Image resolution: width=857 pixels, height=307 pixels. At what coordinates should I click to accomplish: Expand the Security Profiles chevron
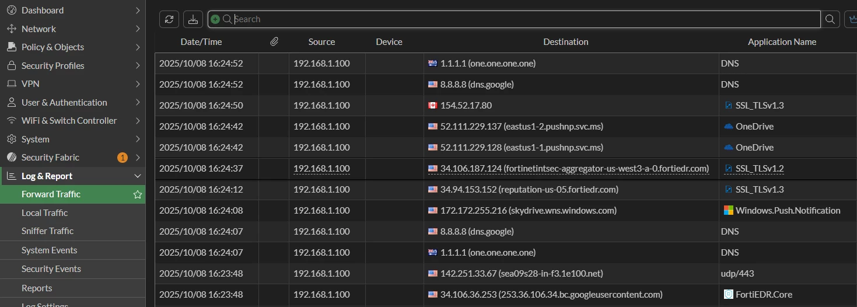tap(138, 65)
